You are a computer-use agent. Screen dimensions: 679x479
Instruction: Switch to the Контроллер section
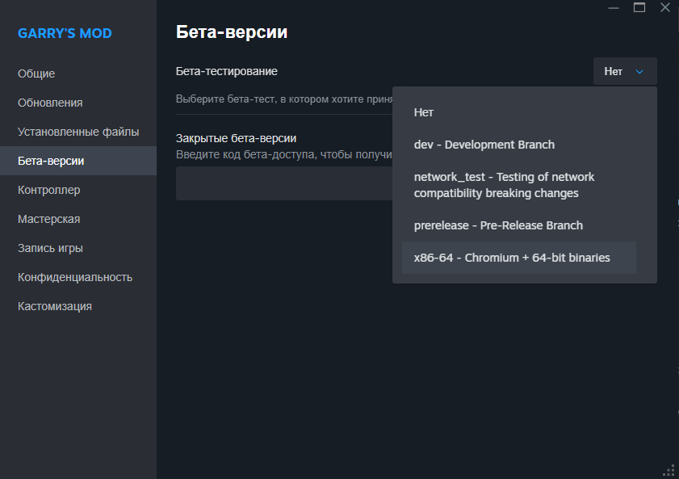coord(48,190)
